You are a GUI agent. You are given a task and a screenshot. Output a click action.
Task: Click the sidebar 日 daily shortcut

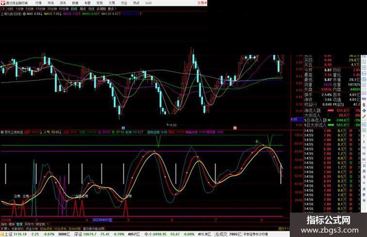[x=364, y=166]
